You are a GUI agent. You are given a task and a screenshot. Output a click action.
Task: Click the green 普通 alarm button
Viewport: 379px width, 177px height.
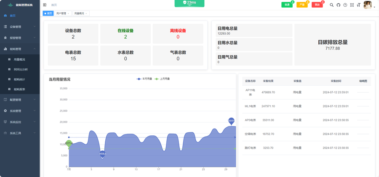[287, 5]
